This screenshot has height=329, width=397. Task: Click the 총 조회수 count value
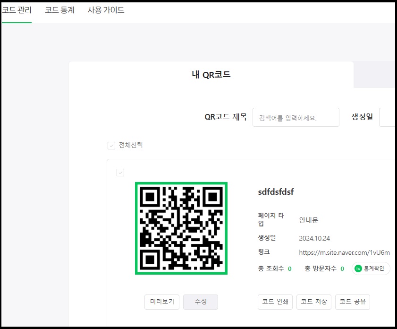(x=290, y=269)
